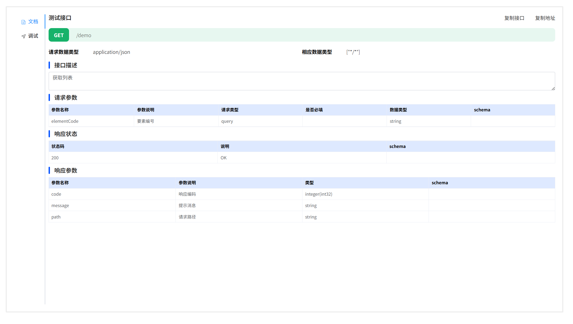Switch to the 文档 tab
This screenshot has width=573, height=324.
point(33,21)
